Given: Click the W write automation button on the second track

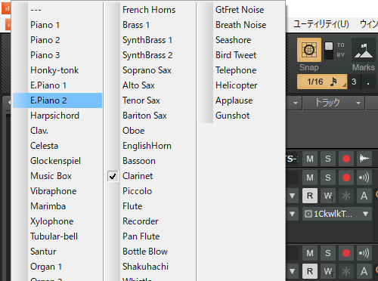Looking at the screenshot, I should (328, 196).
